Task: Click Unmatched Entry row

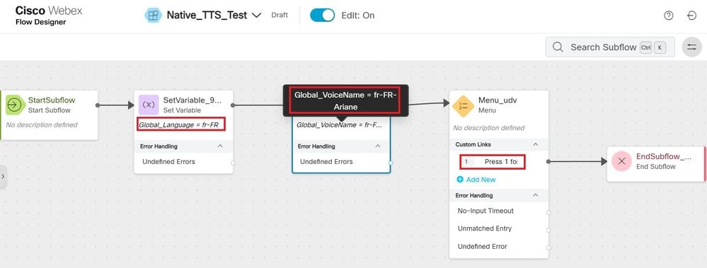Action: [x=485, y=228]
